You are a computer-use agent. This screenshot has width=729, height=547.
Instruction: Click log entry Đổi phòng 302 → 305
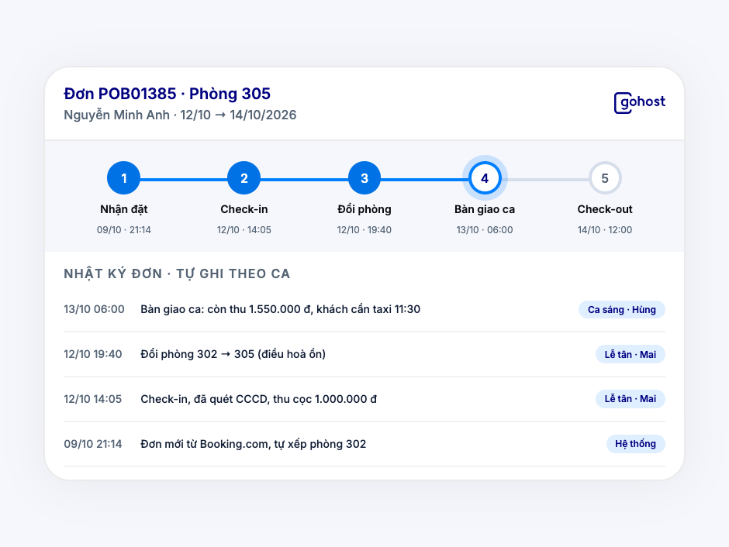233,354
